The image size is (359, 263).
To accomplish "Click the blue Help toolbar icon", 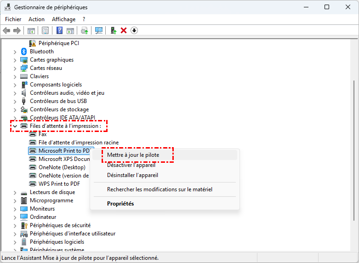I will [x=60, y=30].
